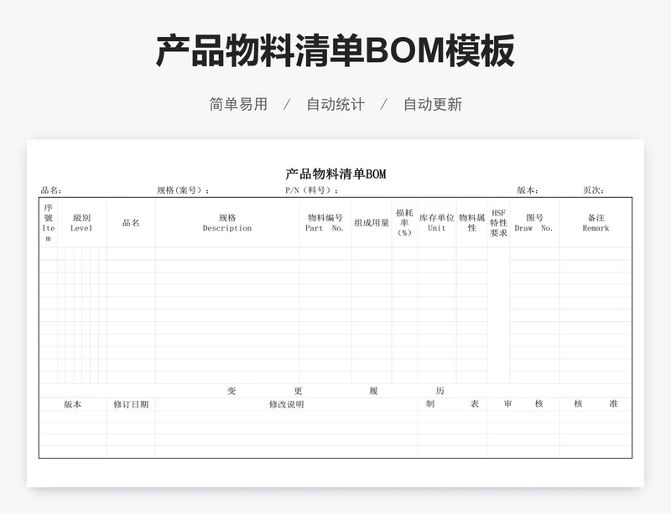This screenshot has height=514, width=671.
Task: Click the first empty cell under 规格 Description
Action: click(227, 253)
